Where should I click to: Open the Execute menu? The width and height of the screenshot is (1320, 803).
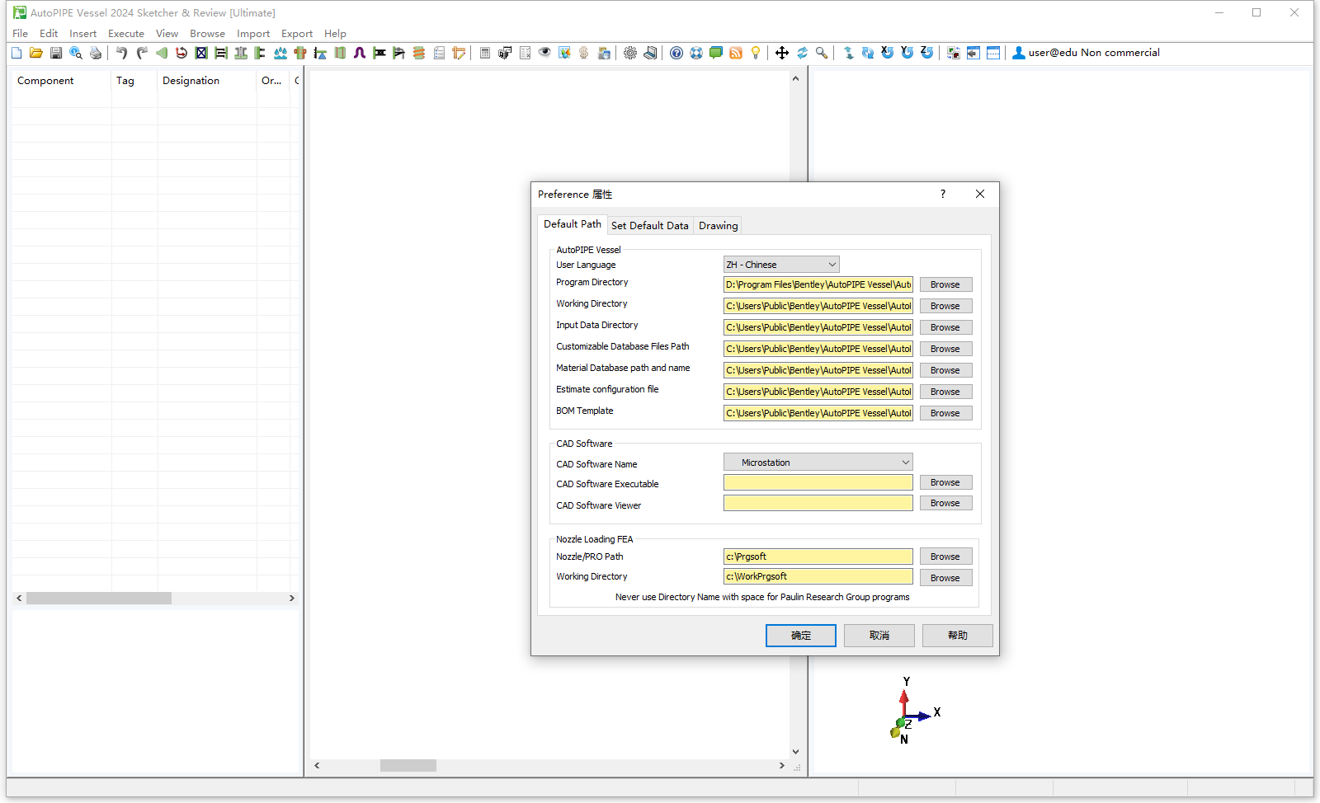126,34
